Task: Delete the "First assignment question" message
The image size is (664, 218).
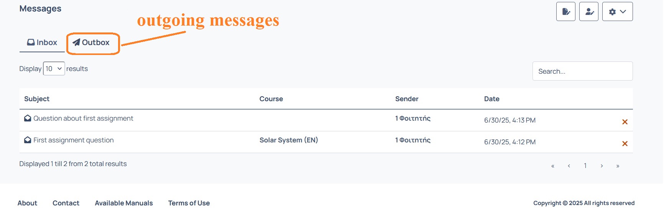Action: point(625,144)
